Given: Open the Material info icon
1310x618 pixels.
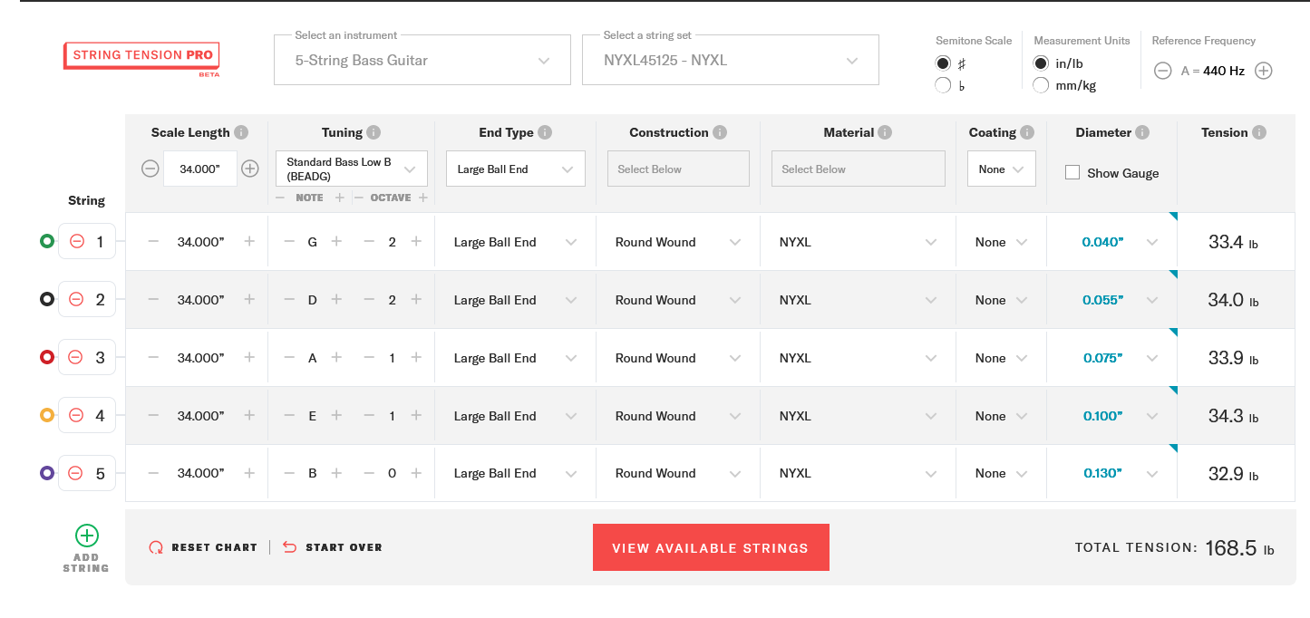Looking at the screenshot, I should coord(885,132).
